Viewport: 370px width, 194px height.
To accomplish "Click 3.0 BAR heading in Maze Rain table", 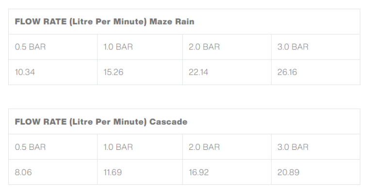I will click(292, 47).
